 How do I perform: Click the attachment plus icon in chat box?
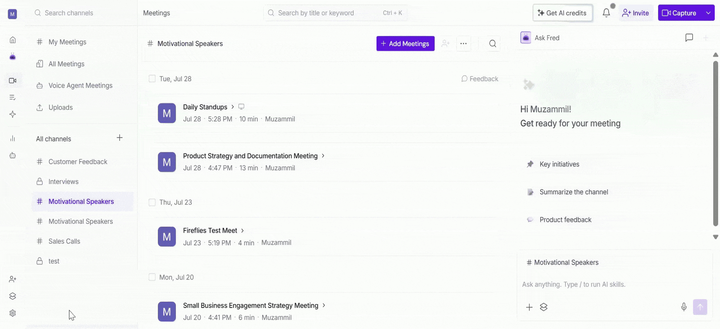point(529,307)
